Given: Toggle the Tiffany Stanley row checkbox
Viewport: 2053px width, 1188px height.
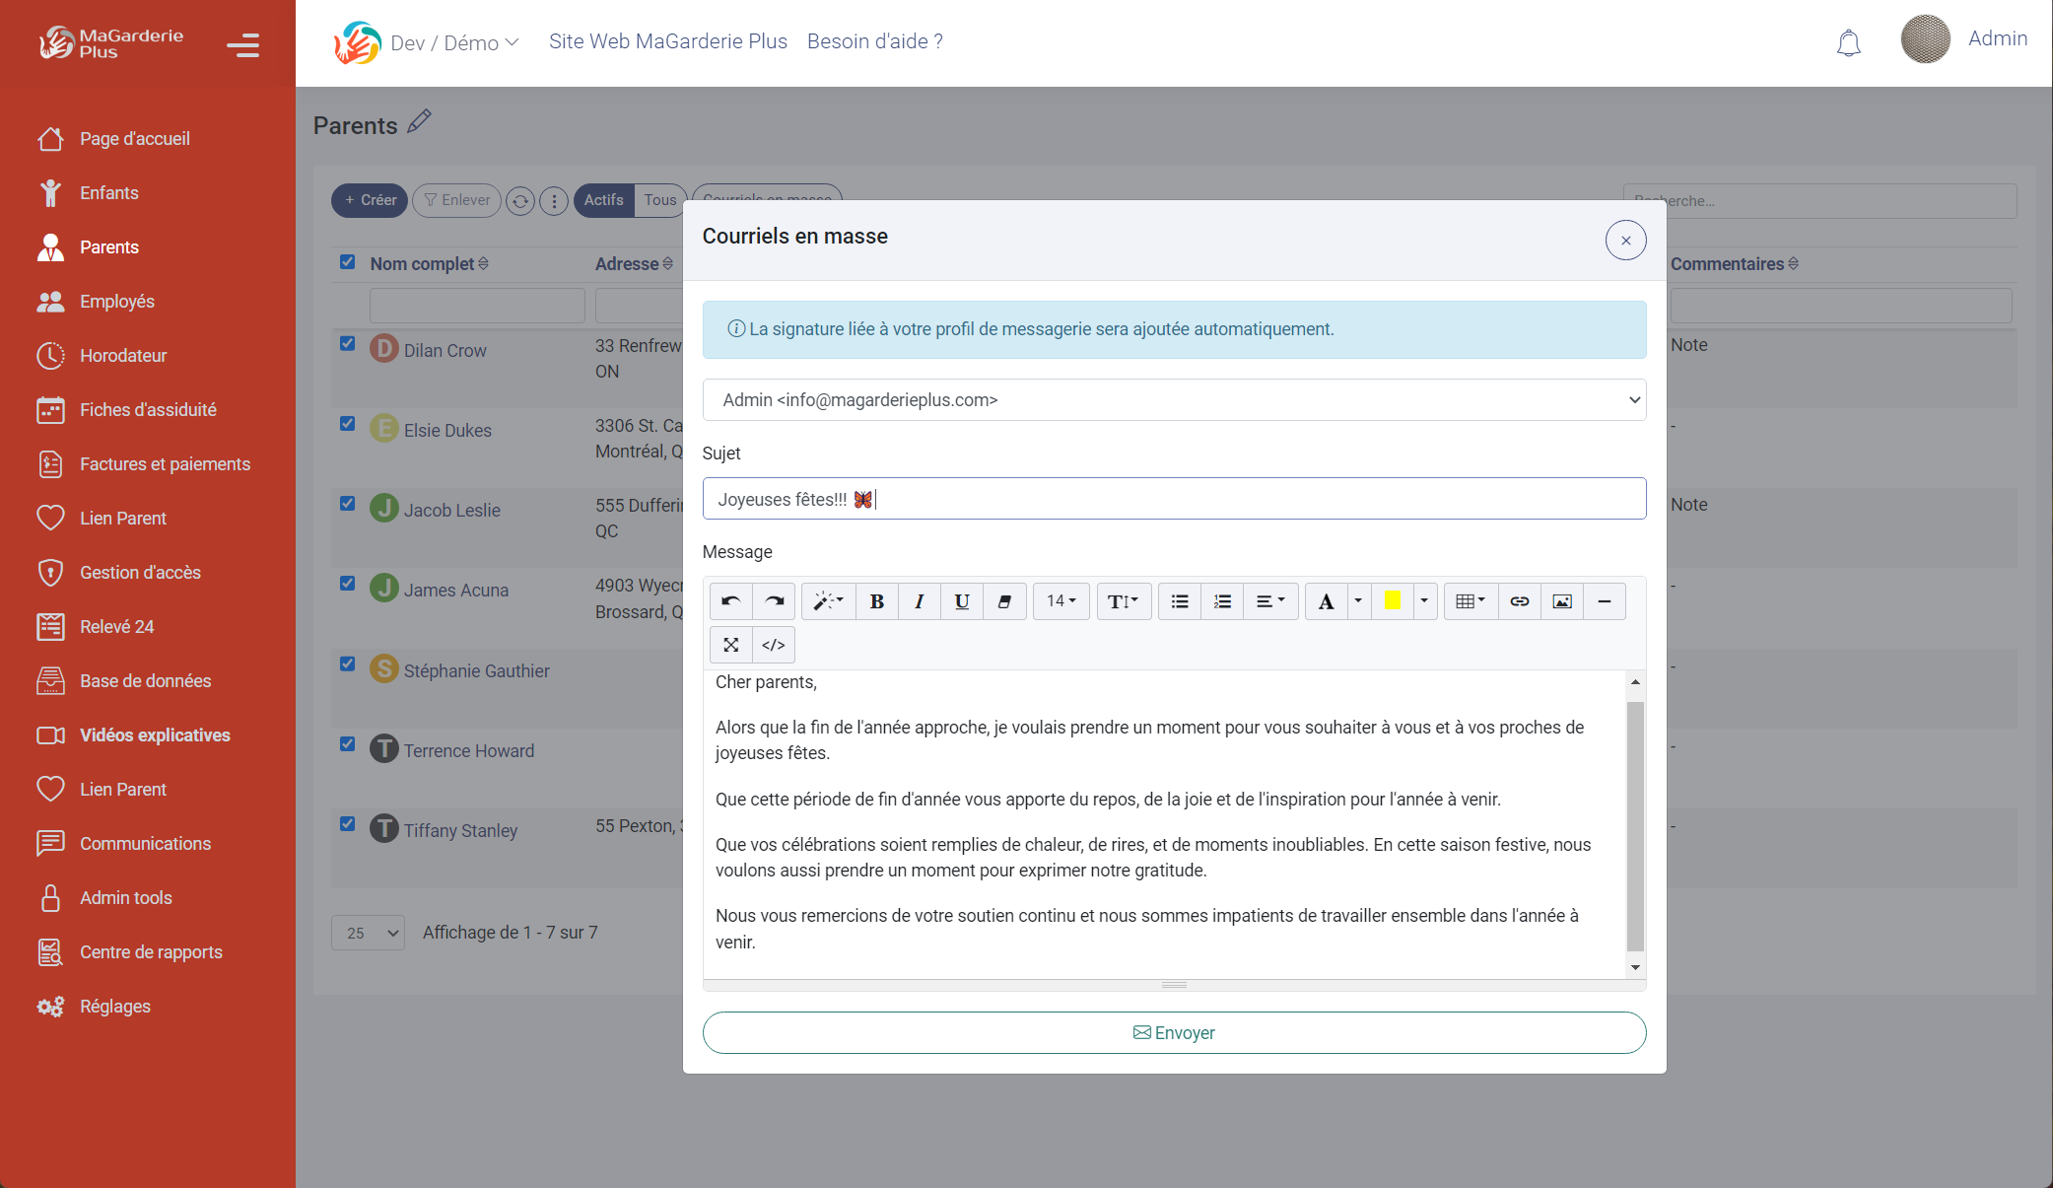Looking at the screenshot, I should [x=347, y=824].
